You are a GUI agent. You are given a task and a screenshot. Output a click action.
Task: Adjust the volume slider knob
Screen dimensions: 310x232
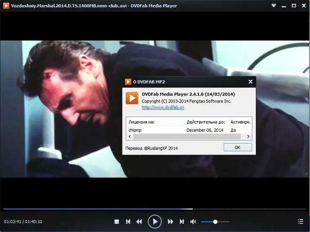click(x=215, y=222)
